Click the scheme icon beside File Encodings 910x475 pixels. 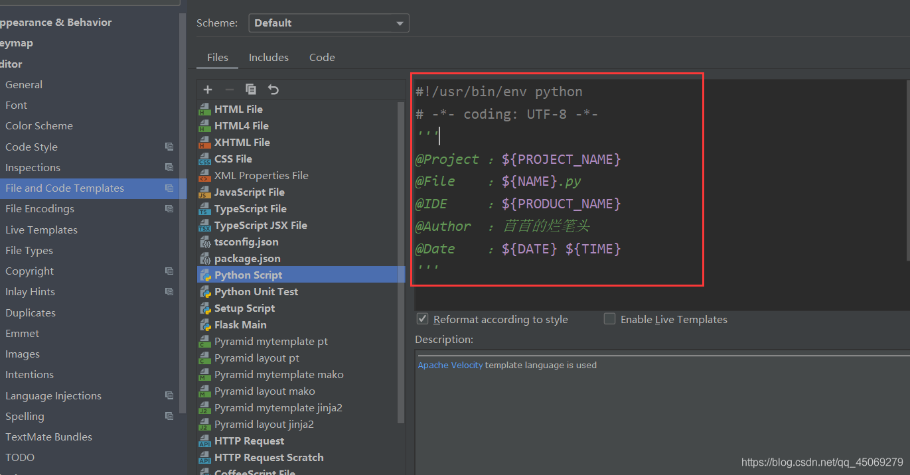tap(169, 209)
